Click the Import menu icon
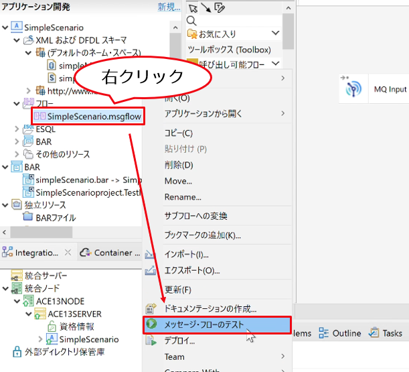The image size is (409, 372). coord(150,254)
